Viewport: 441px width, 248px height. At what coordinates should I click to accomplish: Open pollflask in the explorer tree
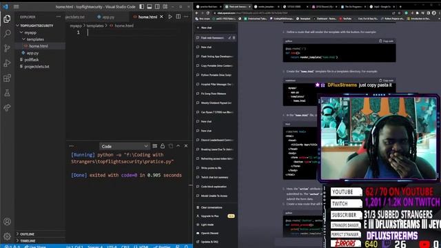tap(31, 60)
